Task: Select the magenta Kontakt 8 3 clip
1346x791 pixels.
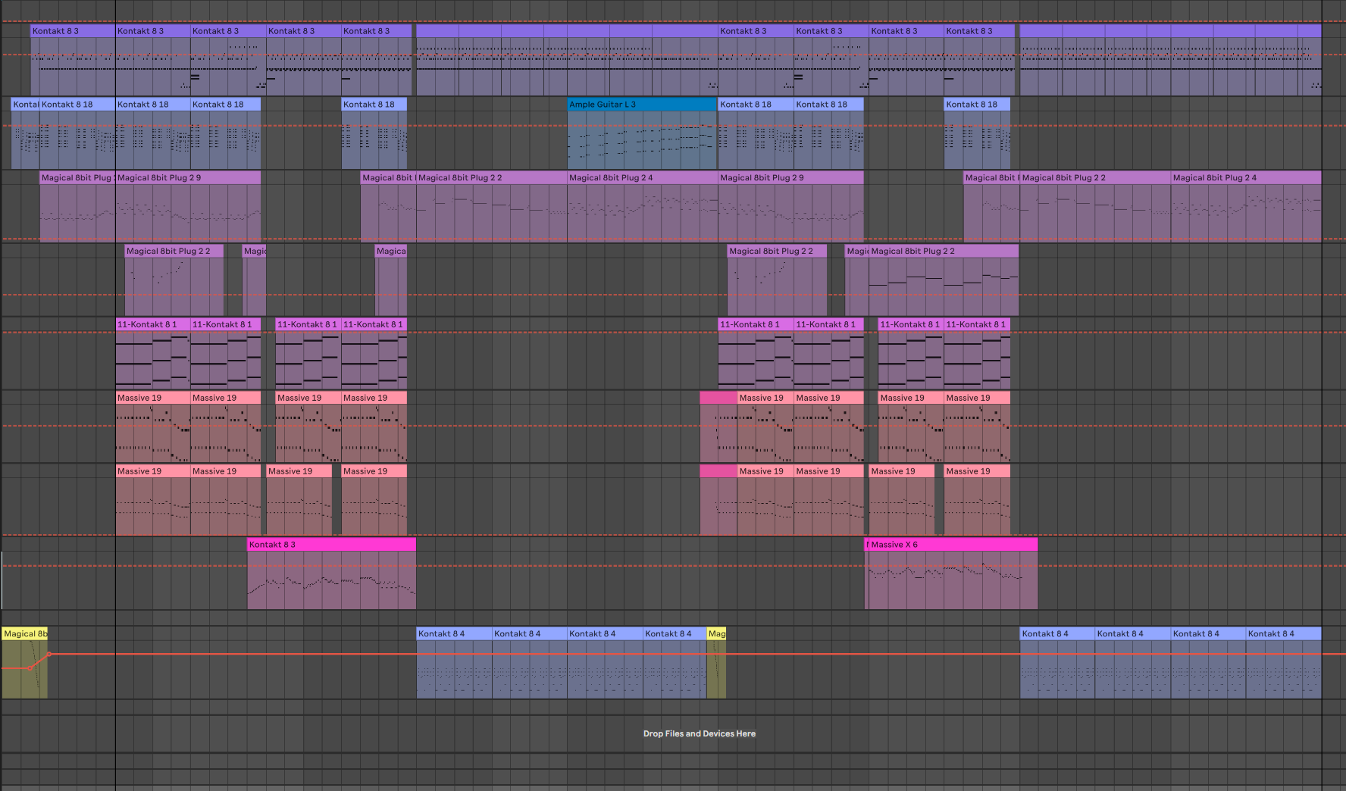Action: pos(331,574)
